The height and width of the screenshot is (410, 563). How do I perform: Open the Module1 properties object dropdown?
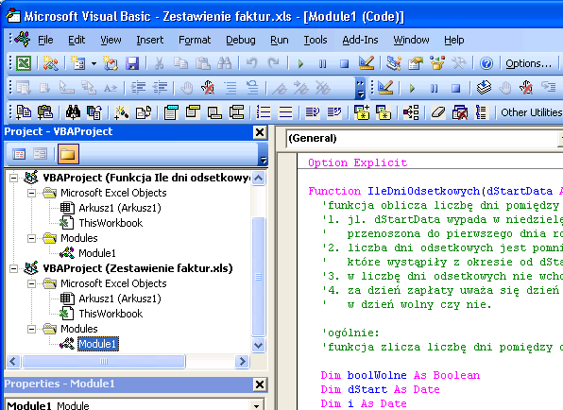coord(256,405)
